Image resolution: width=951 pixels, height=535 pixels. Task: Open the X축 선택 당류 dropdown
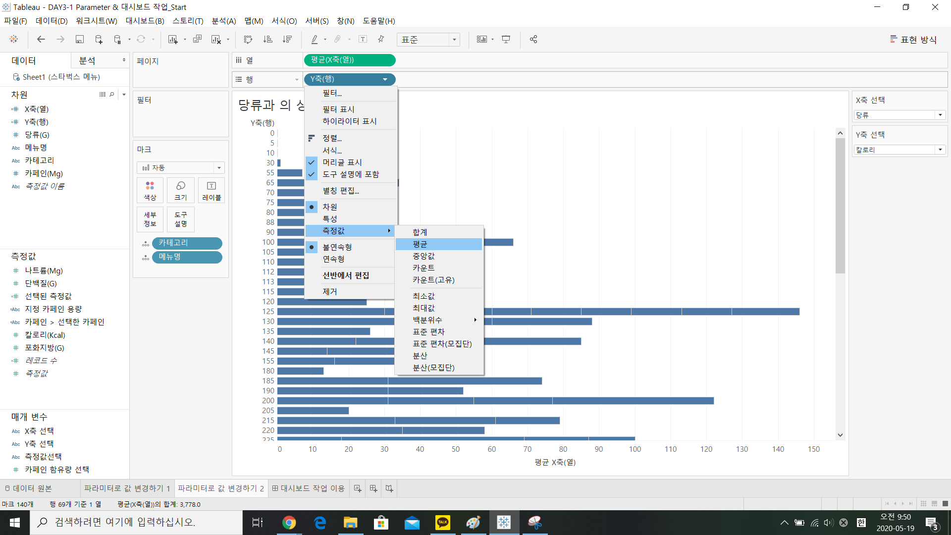coord(940,115)
